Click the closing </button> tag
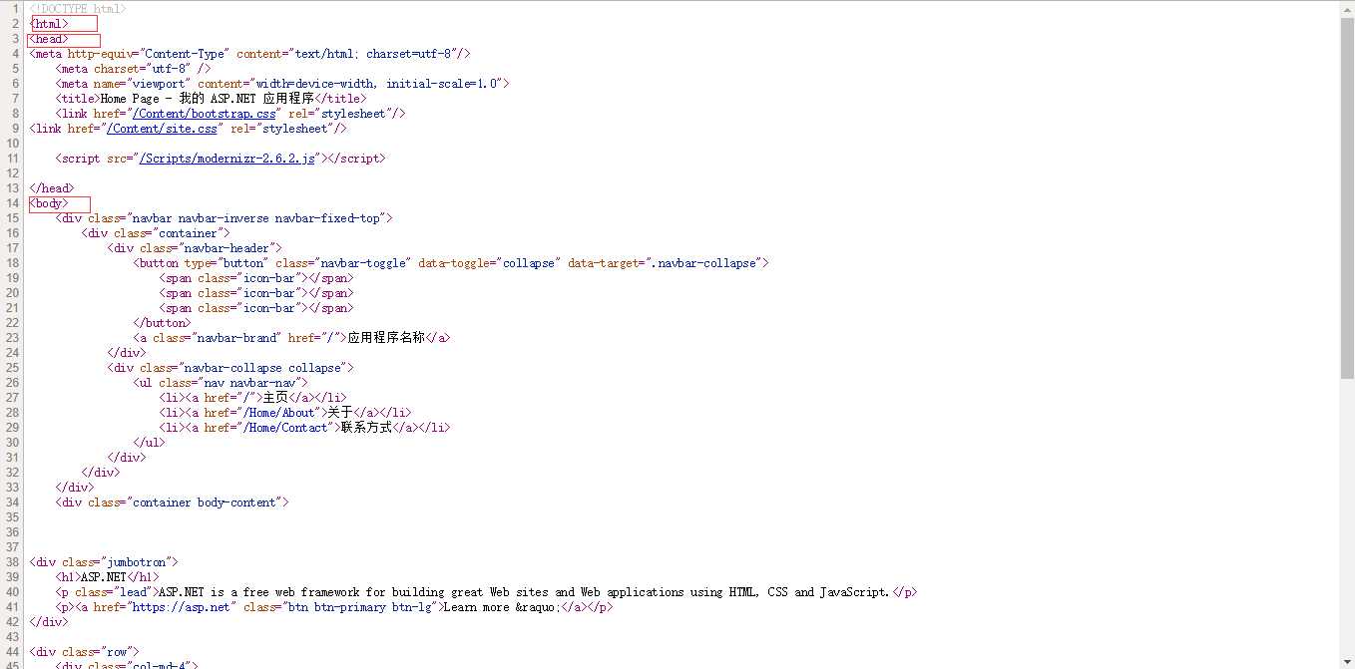 162,323
